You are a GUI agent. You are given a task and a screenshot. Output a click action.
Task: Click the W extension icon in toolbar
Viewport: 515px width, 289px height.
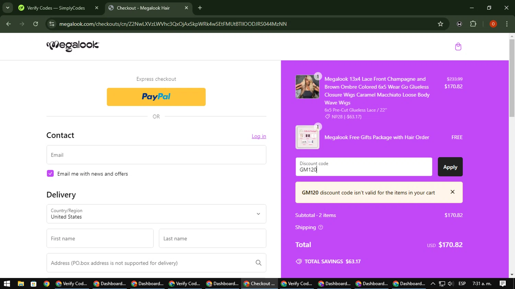pos(459,24)
